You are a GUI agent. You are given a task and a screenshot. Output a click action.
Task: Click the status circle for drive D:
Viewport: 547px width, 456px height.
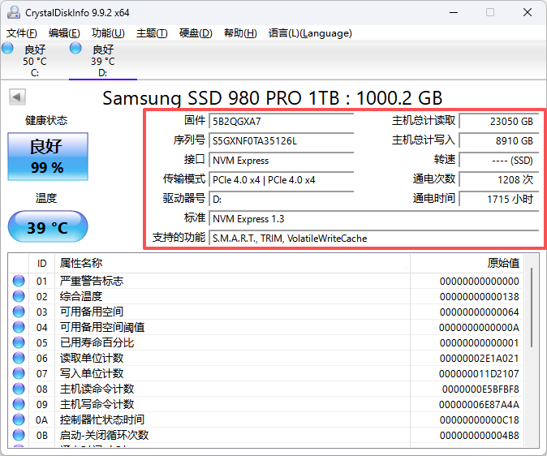(x=75, y=48)
